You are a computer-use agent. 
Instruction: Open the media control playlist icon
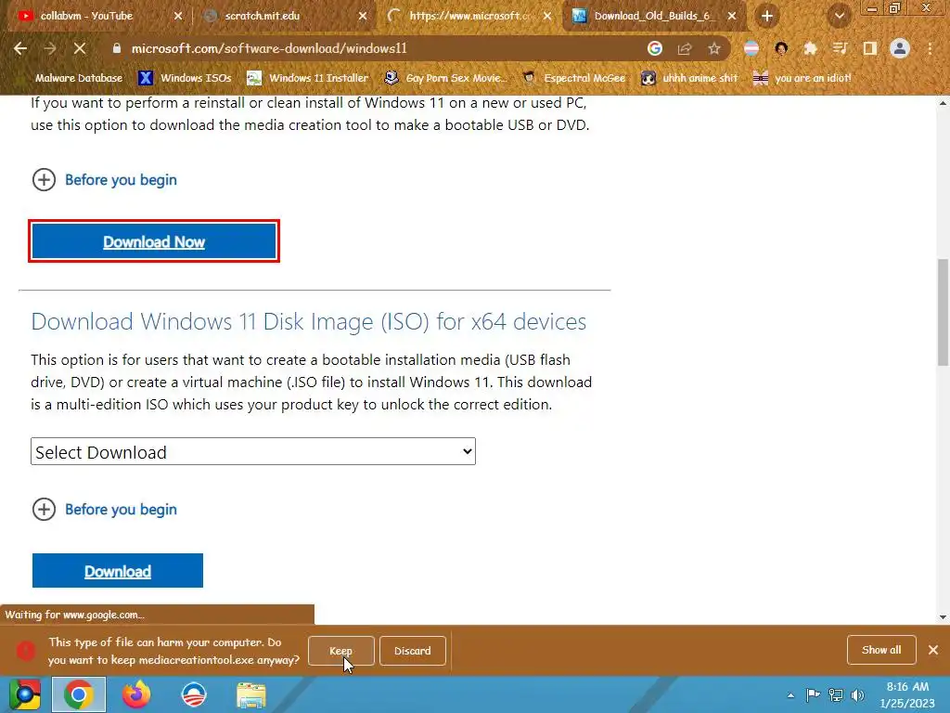coord(840,48)
